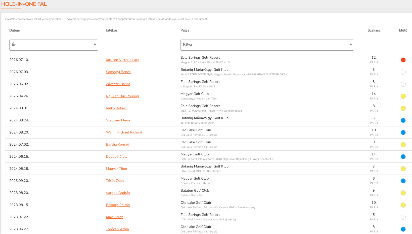Select the 'Dunakanyar Kupa - Viet Tour' event text

[199, 98]
